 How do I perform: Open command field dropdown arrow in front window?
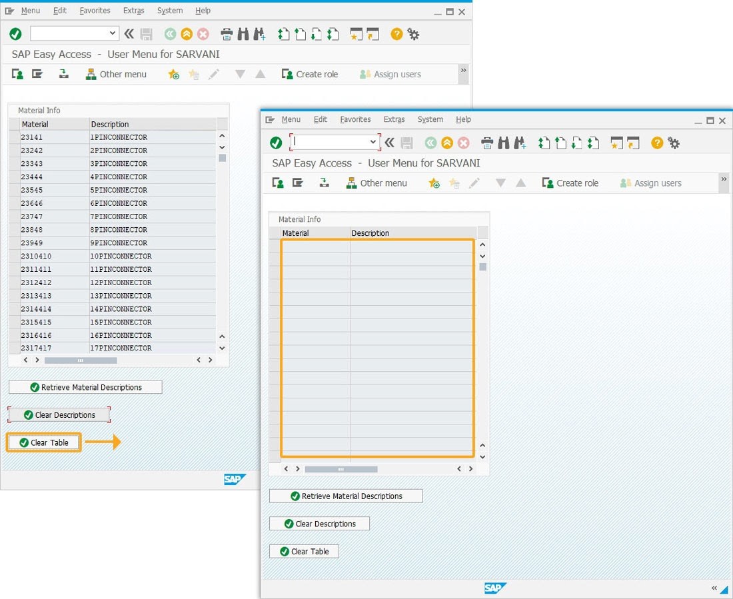[x=372, y=142]
